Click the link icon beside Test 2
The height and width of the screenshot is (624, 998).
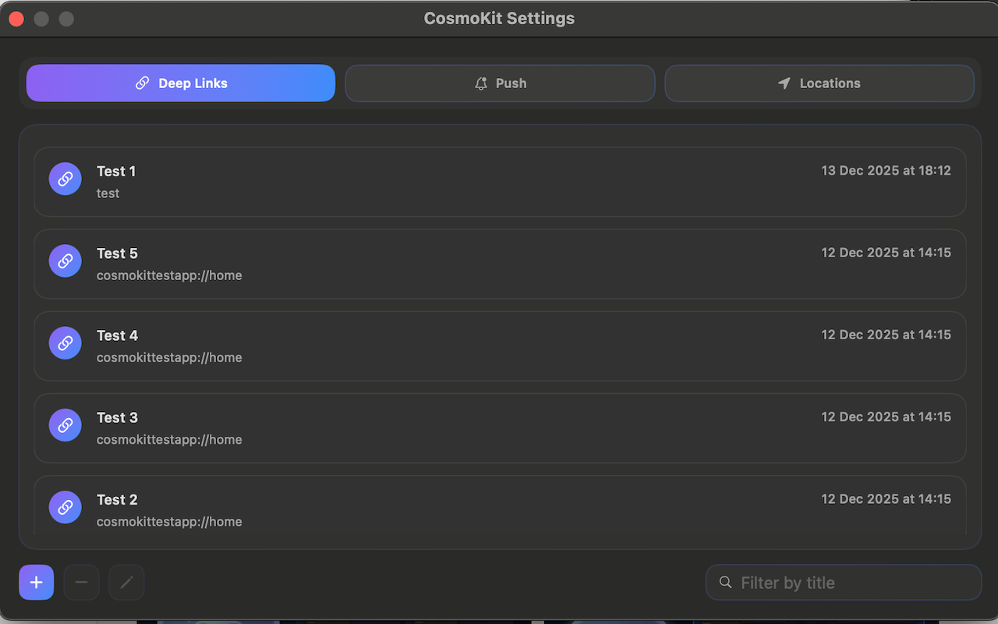click(65, 507)
